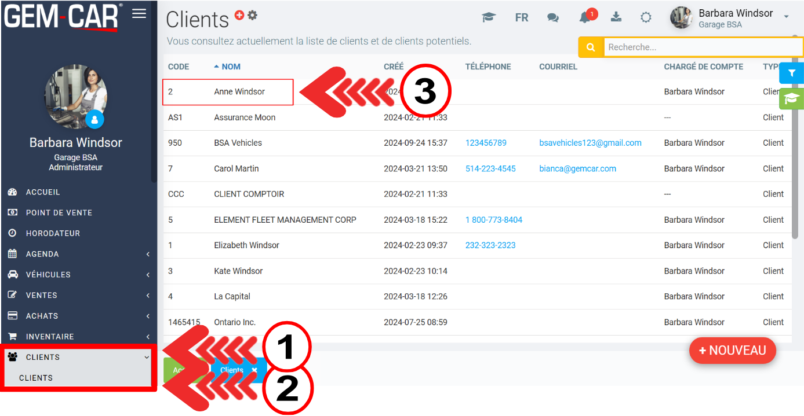Image resolution: width=804 pixels, height=416 pixels.
Task: Open the gear settings next to Clients title
Action: (x=252, y=16)
